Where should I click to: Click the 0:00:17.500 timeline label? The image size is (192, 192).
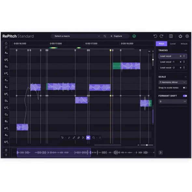click(x=91, y=44)
